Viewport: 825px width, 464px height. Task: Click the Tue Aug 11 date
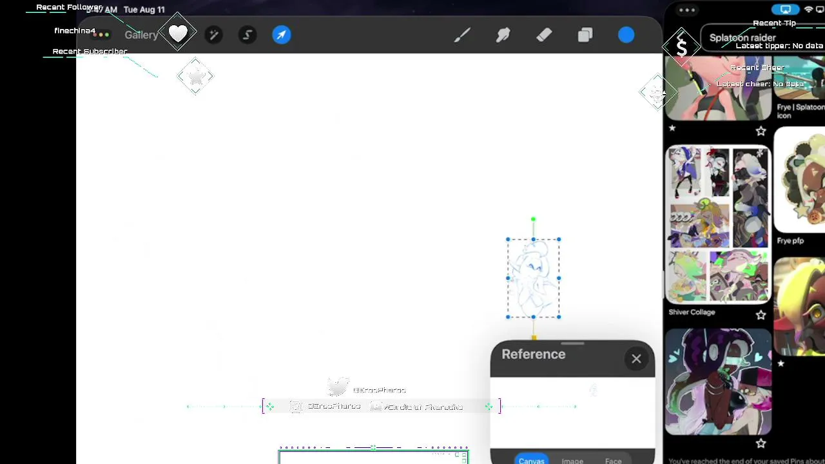(x=144, y=10)
